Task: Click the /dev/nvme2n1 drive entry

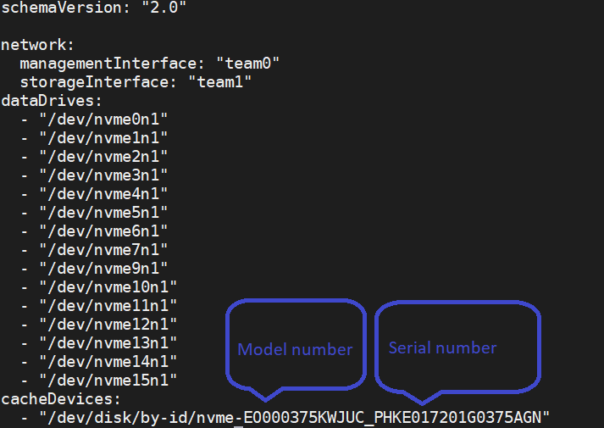Action: (103, 156)
